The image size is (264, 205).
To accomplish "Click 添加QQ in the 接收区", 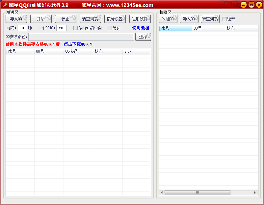I will coord(168,19).
